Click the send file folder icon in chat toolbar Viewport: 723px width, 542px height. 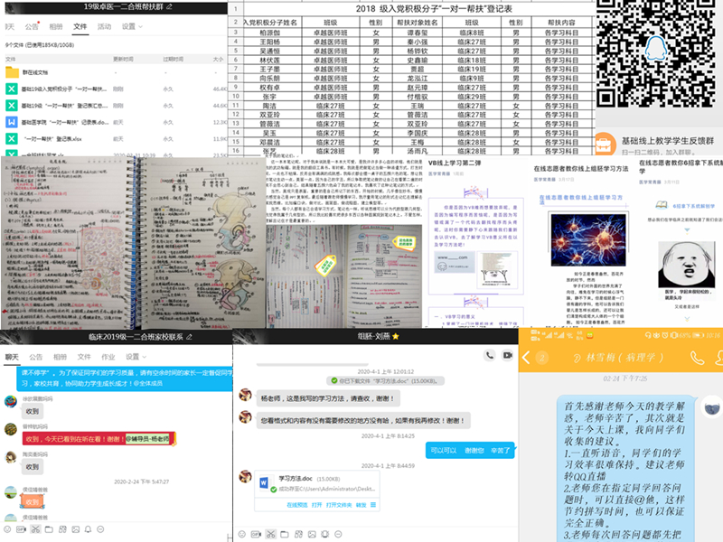coord(284,534)
